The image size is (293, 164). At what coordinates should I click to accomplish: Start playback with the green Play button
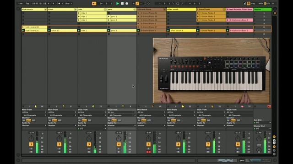[118, 3]
